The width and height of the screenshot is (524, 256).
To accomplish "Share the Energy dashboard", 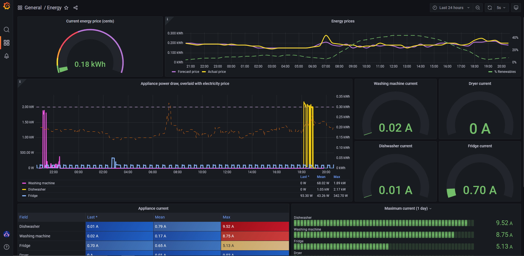I will click(x=76, y=8).
